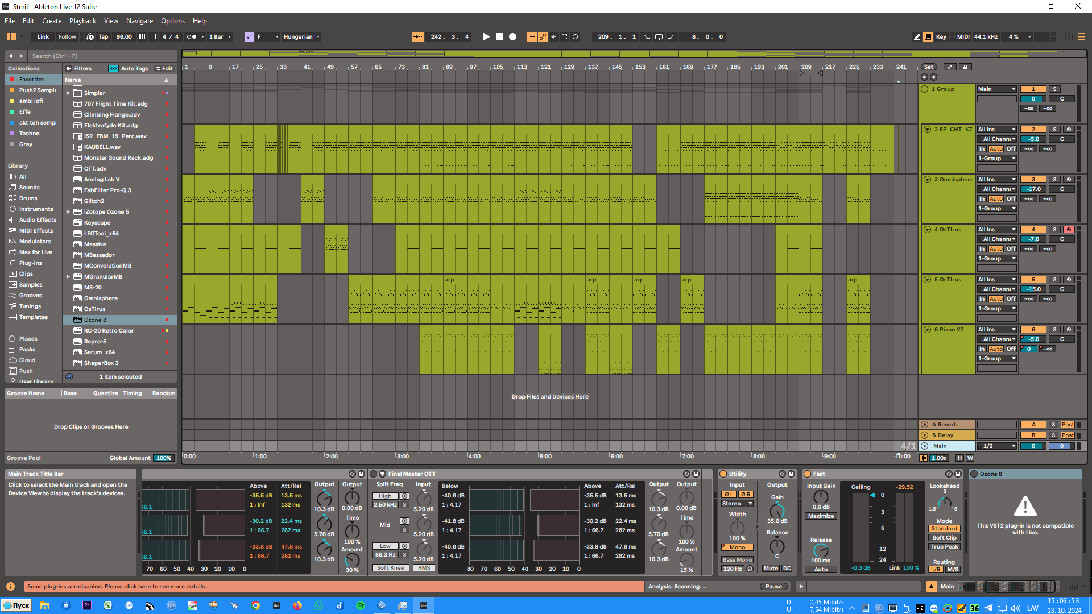The image size is (1092, 614).
Task: Switch the limiter routing to M/S
Action: tap(953, 569)
